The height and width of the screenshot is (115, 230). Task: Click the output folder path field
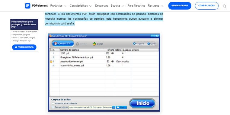click(x=90, y=107)
